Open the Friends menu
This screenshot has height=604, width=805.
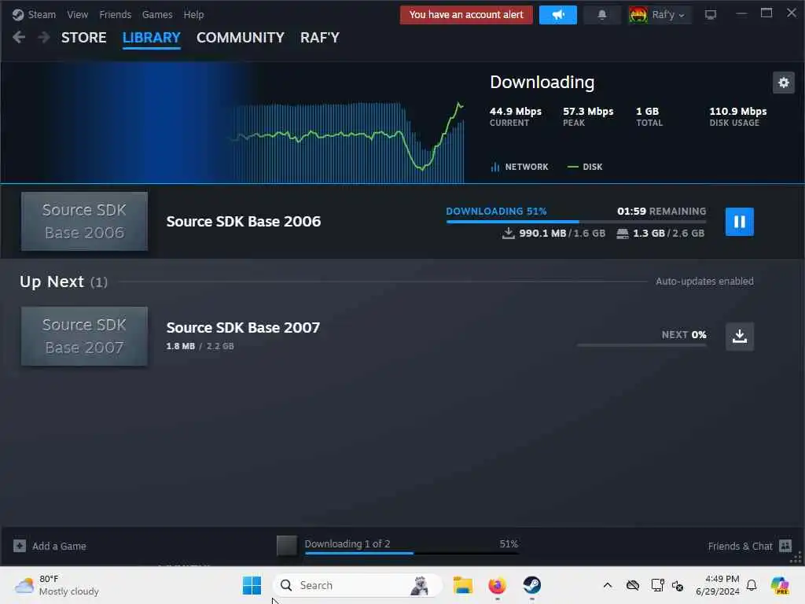point(115,14)
